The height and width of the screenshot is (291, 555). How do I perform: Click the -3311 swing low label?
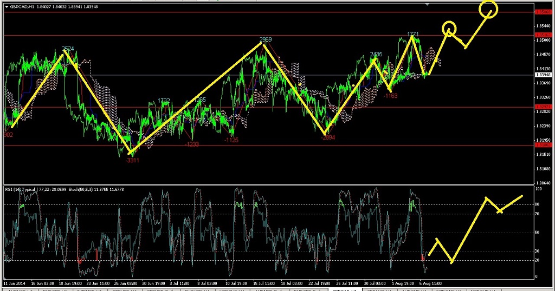133,160
